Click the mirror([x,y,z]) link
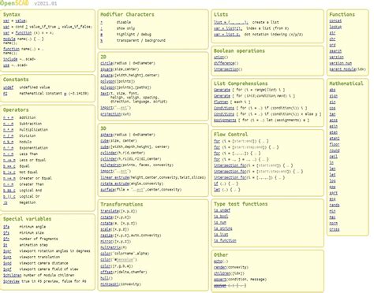The height and width of the screenshot is (293, 374). coord(107,242)
